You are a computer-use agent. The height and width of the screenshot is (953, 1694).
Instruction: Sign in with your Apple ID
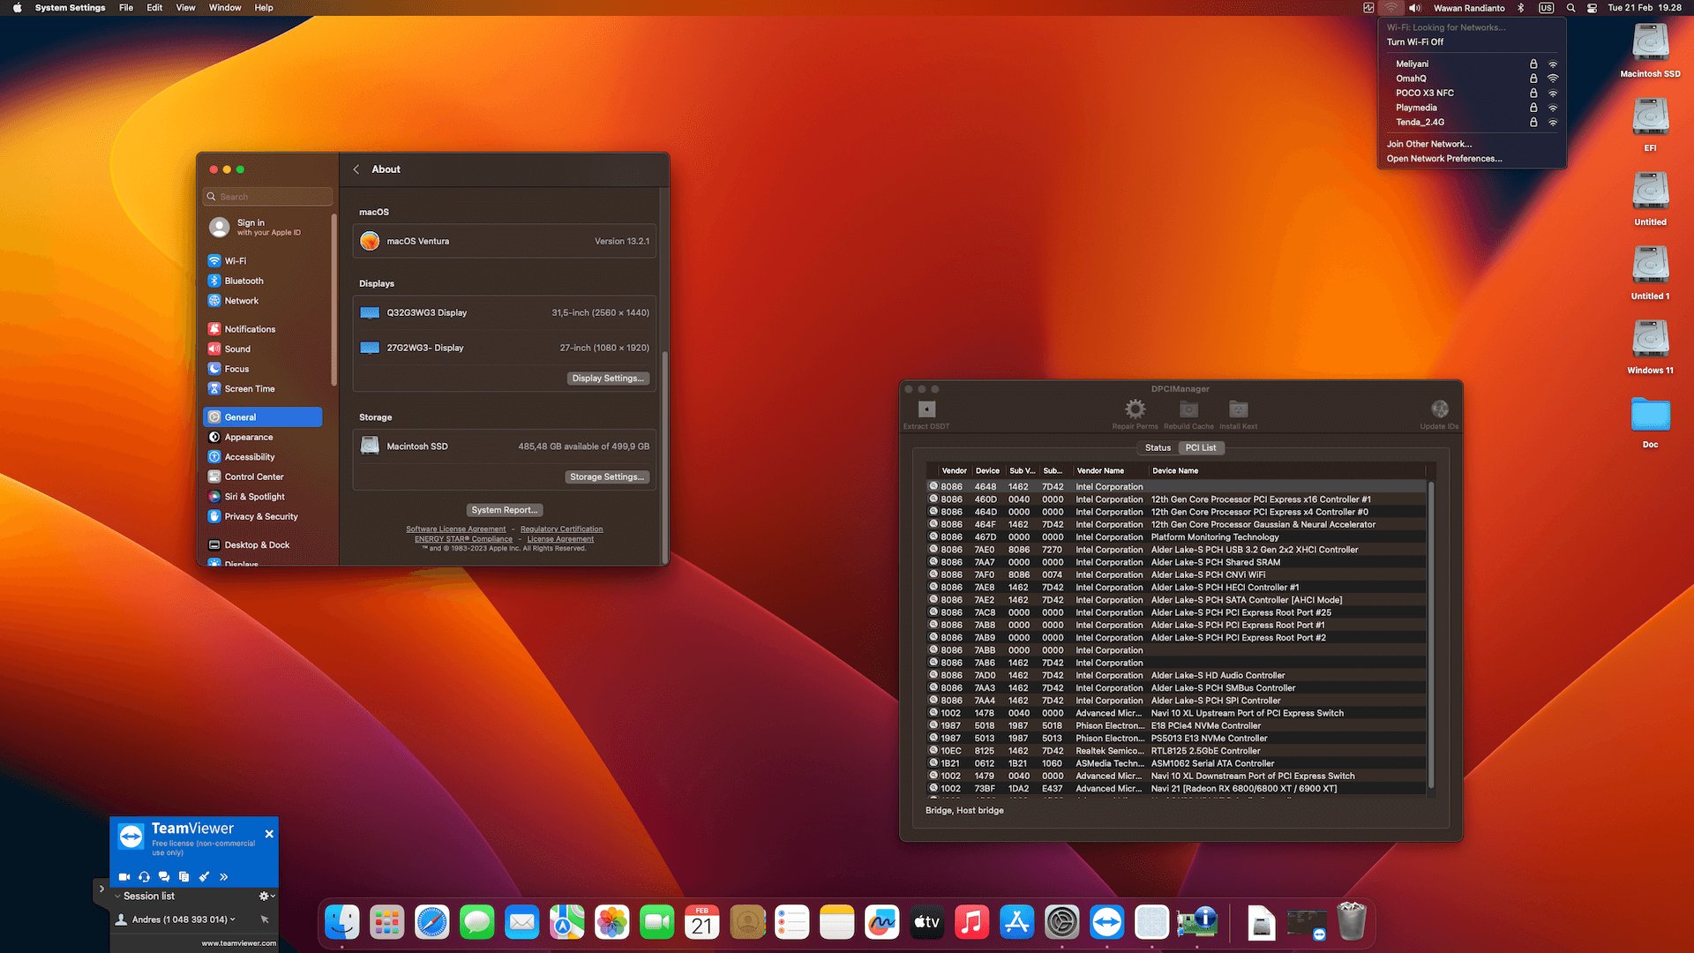(x=264, y=228)
